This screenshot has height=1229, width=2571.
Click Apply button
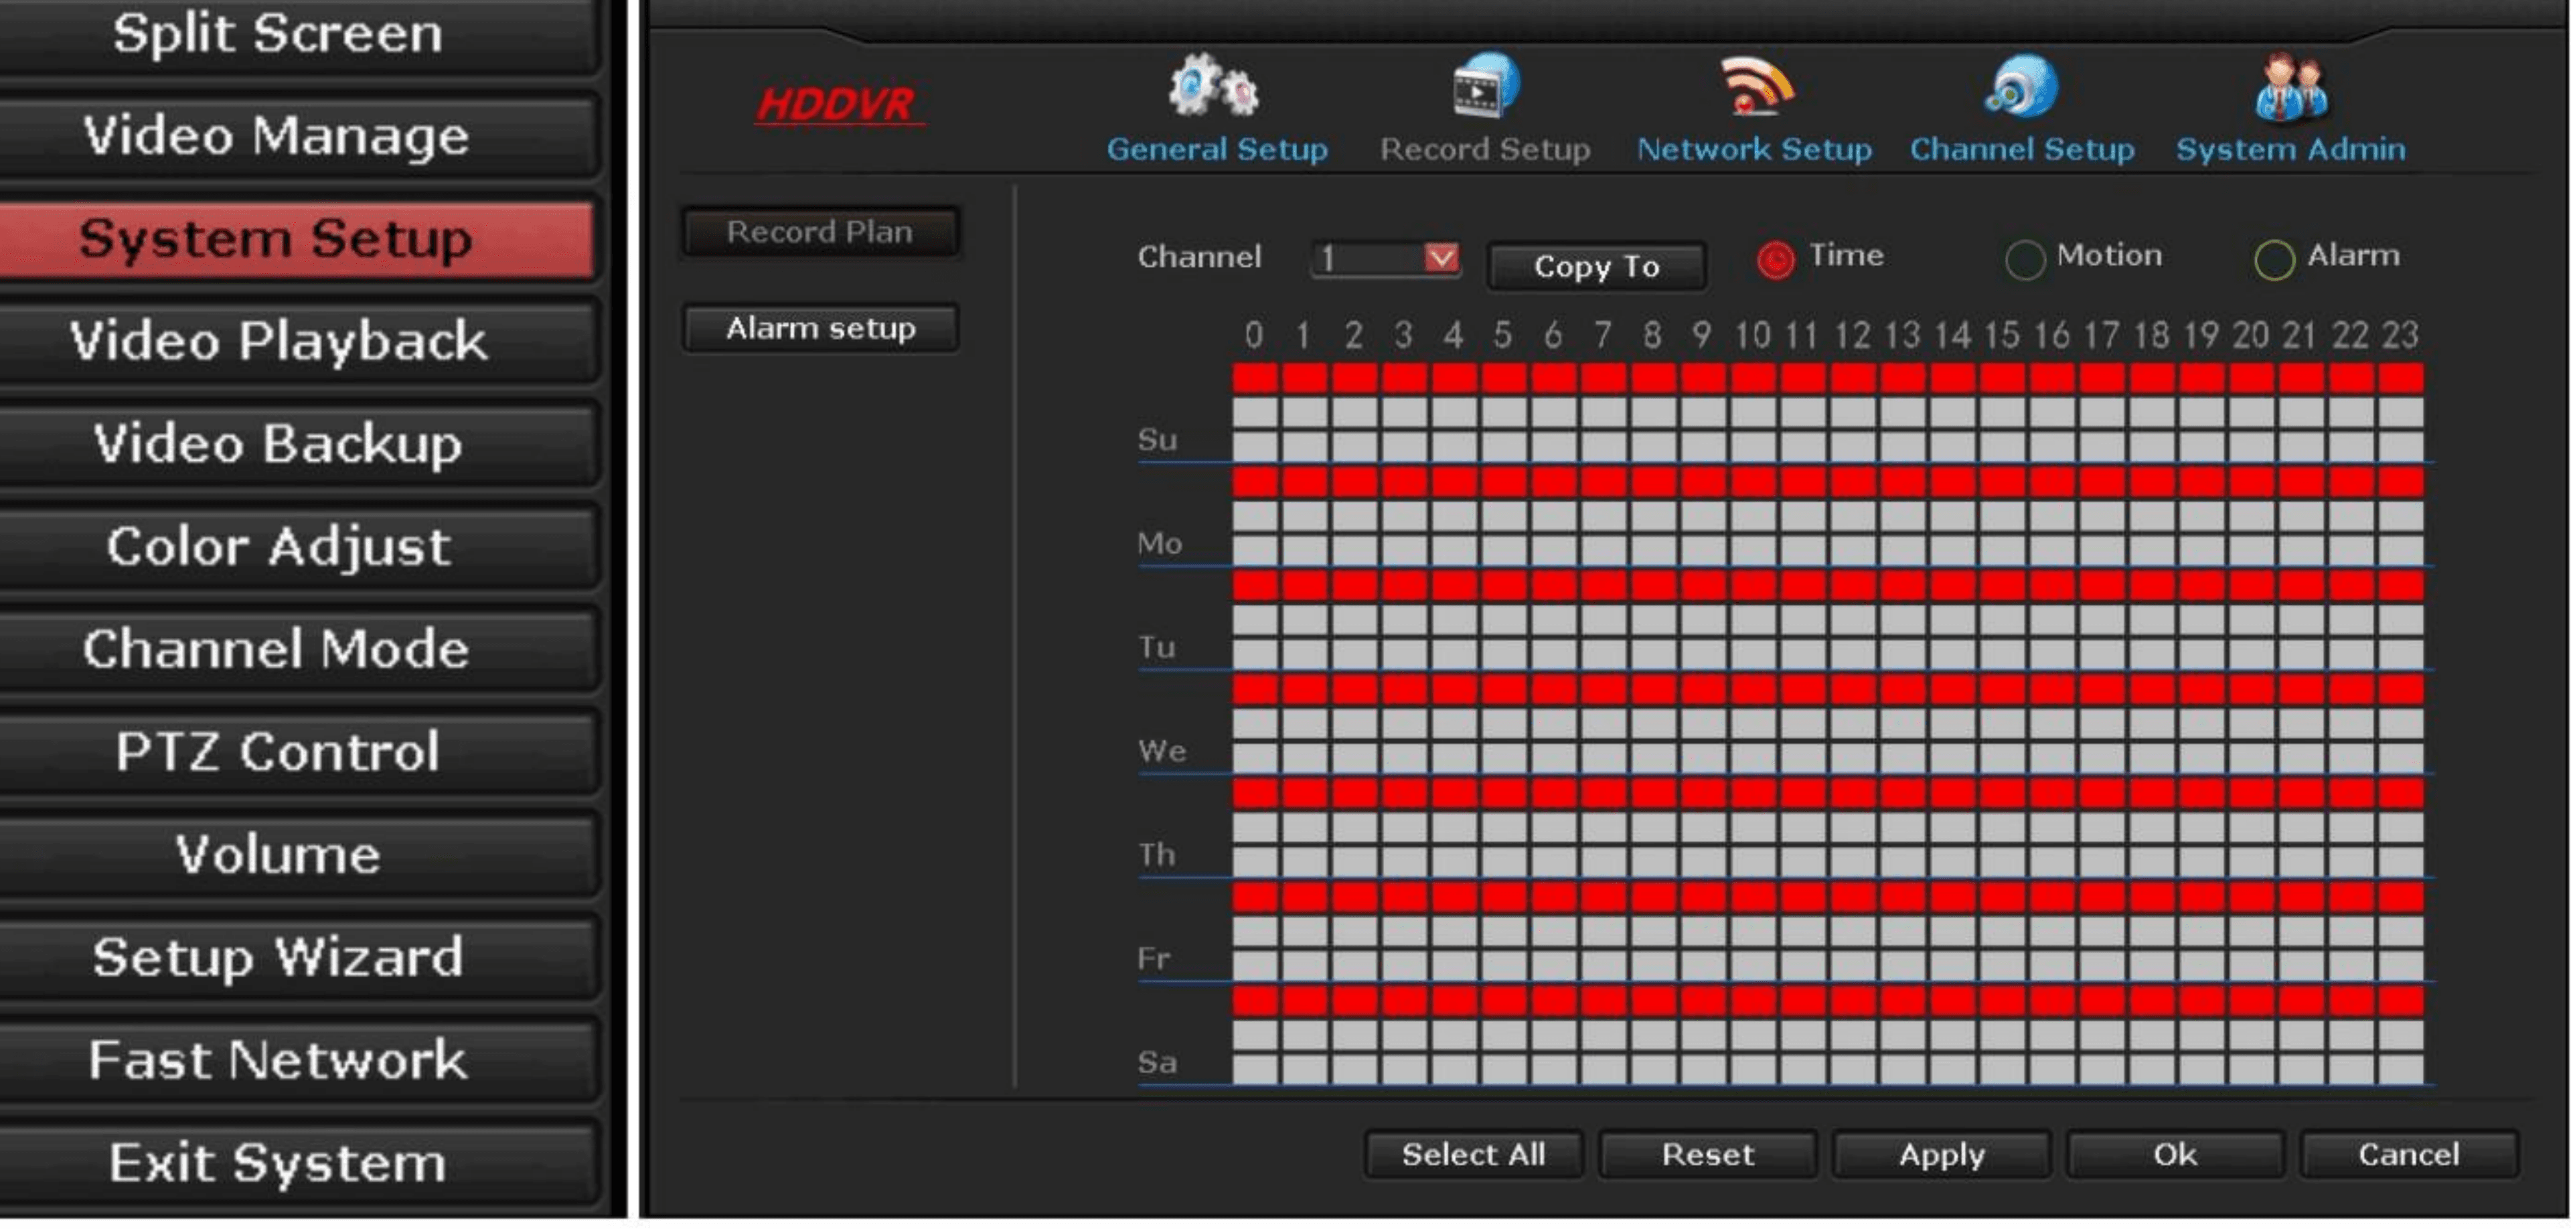pos(1941,1155)
